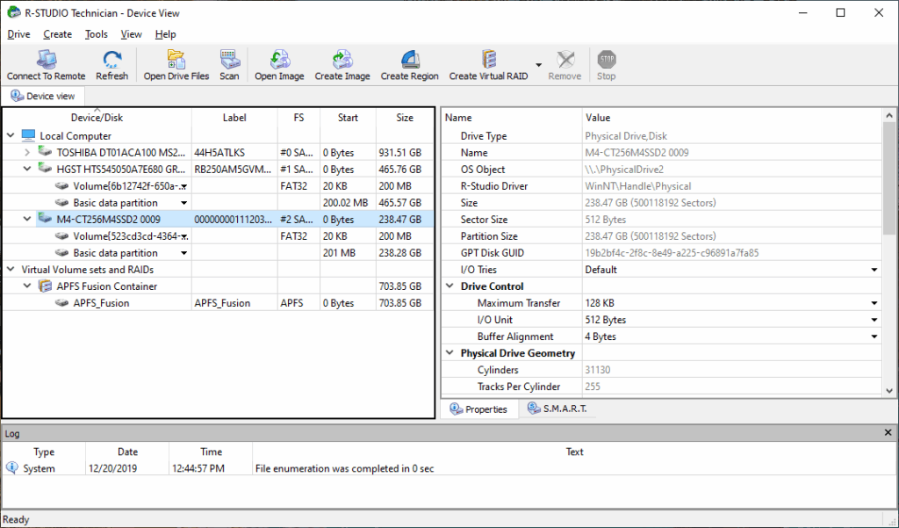Click the Sector Size value 512 Bytes
Viewport: 899px width, 528px height.
point(606,220)
